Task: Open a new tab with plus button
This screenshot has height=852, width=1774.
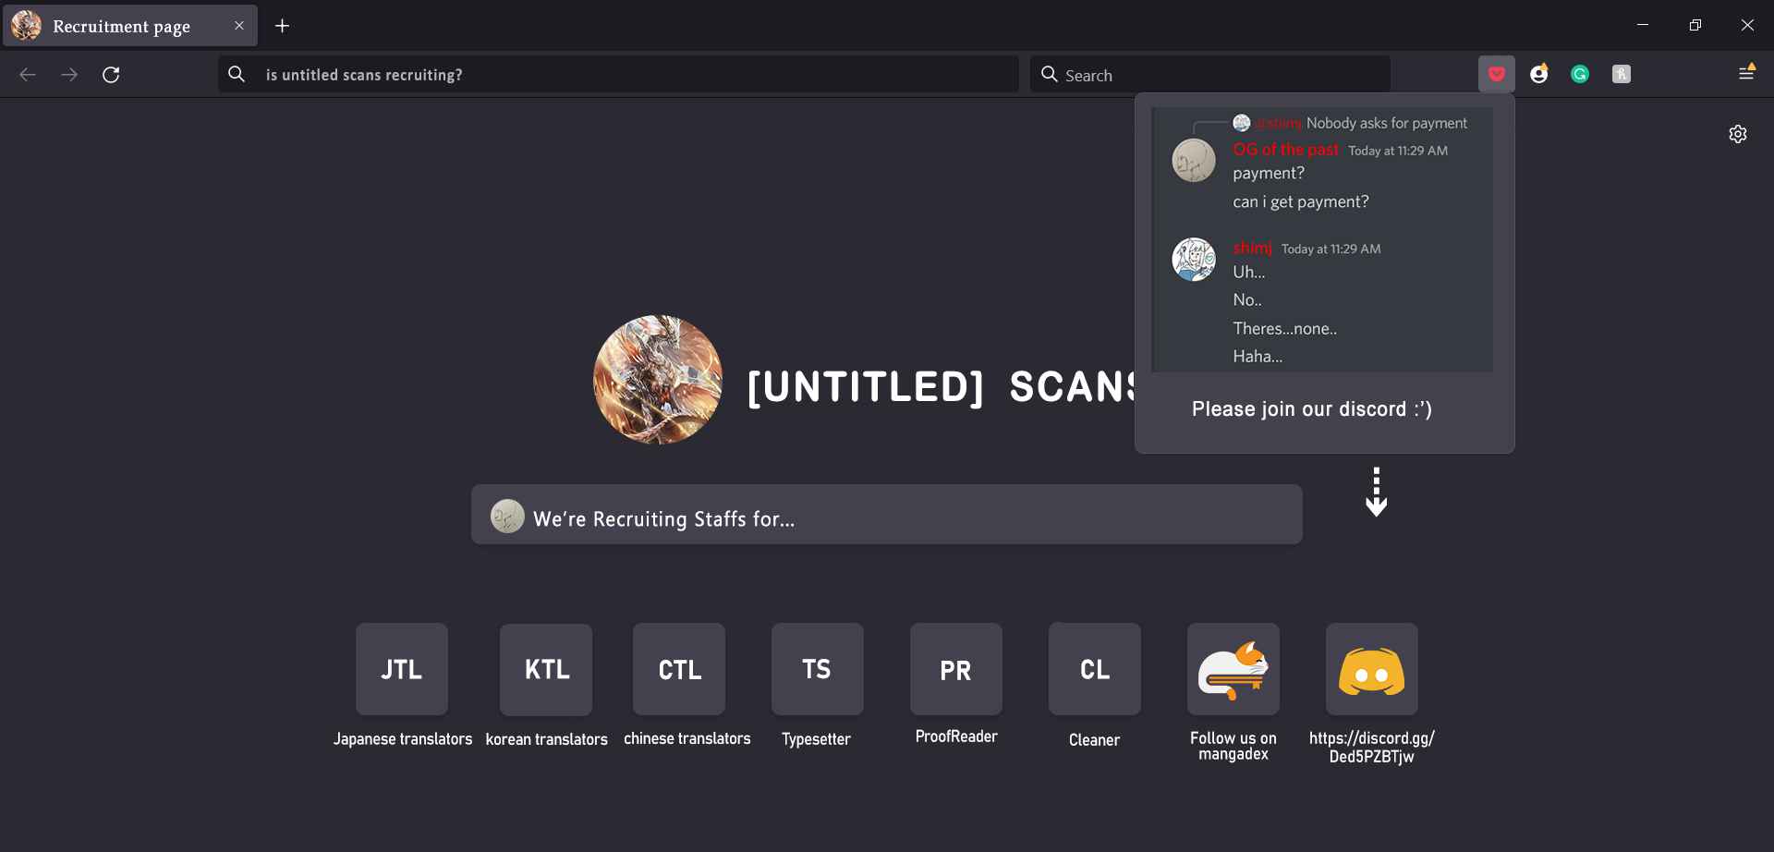Action: [x=283, y=26]
